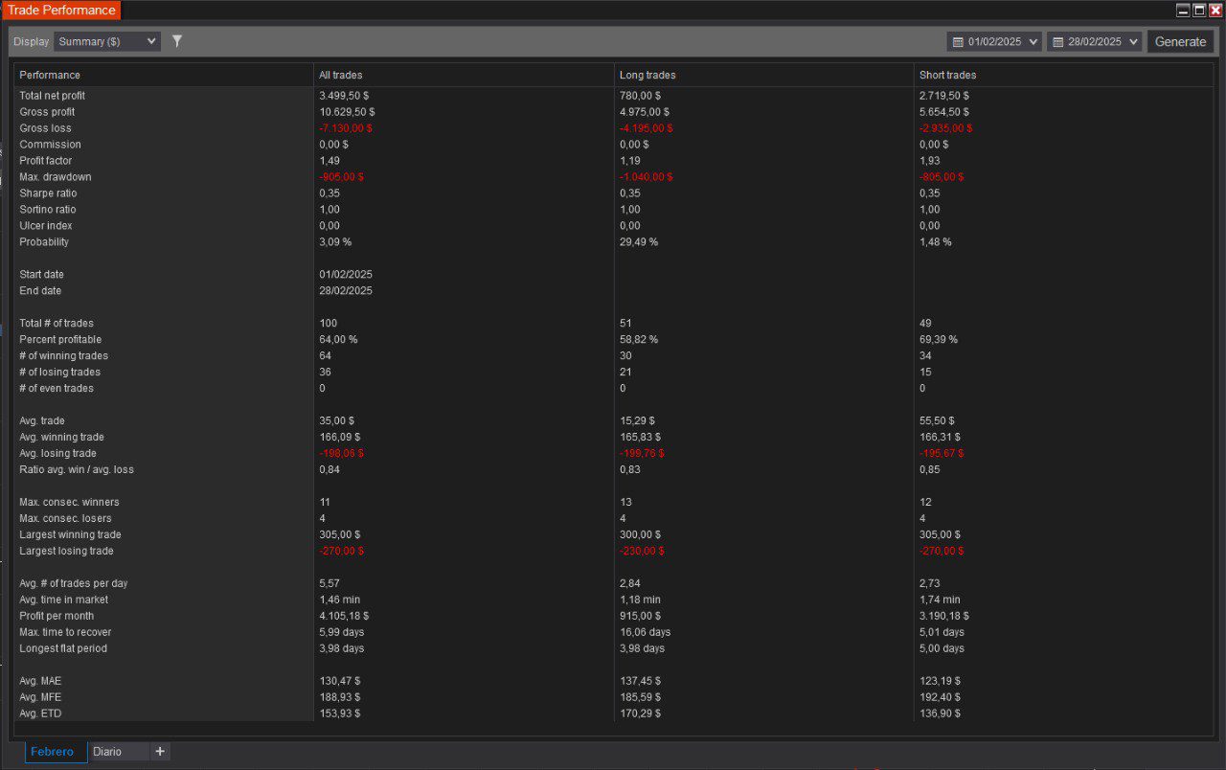Select the # of winning trades label
1226x770 pixels.
pos(63,356)
